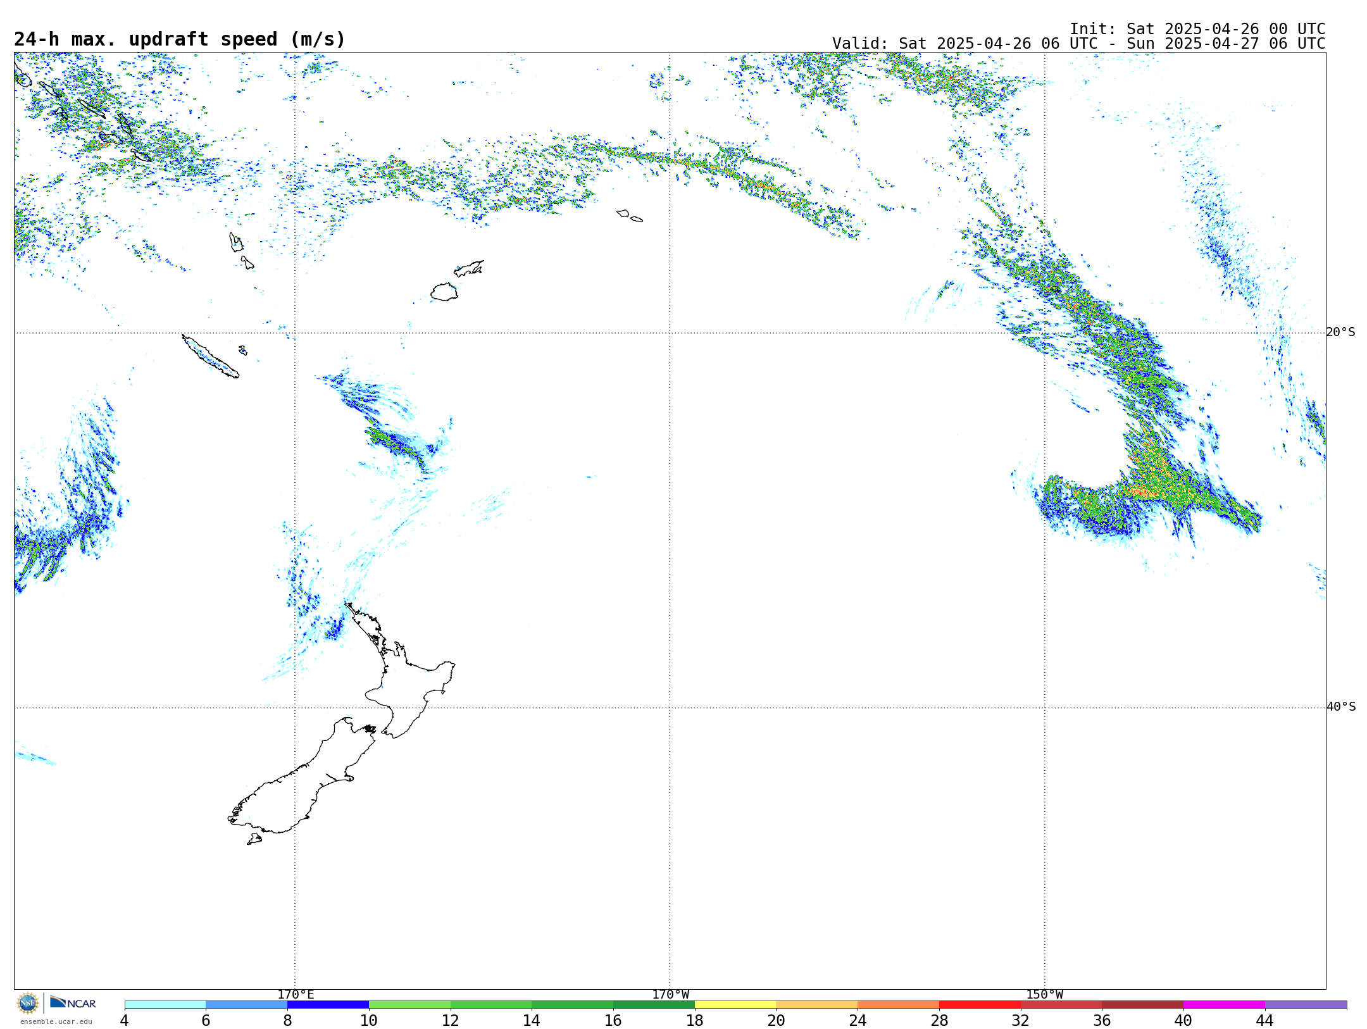1367x1029 pixels.
Task: Select the title '24-h max. updraft speed (m/s)'
Action: click(180, 39)
